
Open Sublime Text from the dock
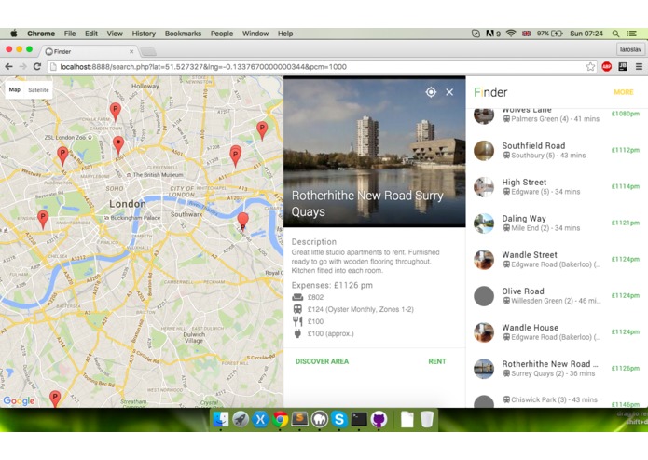pos(299,420)
